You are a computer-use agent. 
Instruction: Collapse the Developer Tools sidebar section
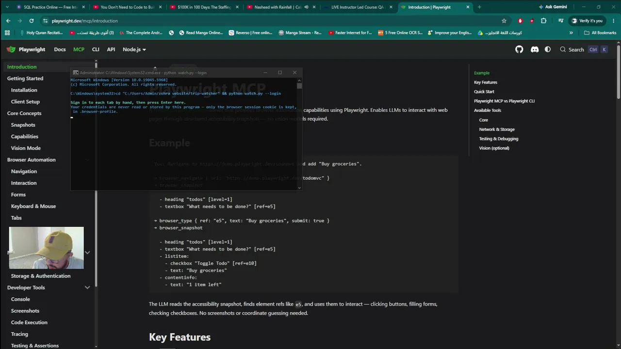(87, 288)
